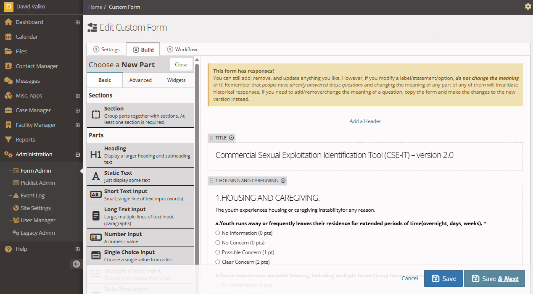Click the Section dashed-square icon
The height and width of the screenshot is (294, 533).
pyautogui.click(x=96, y=115)
